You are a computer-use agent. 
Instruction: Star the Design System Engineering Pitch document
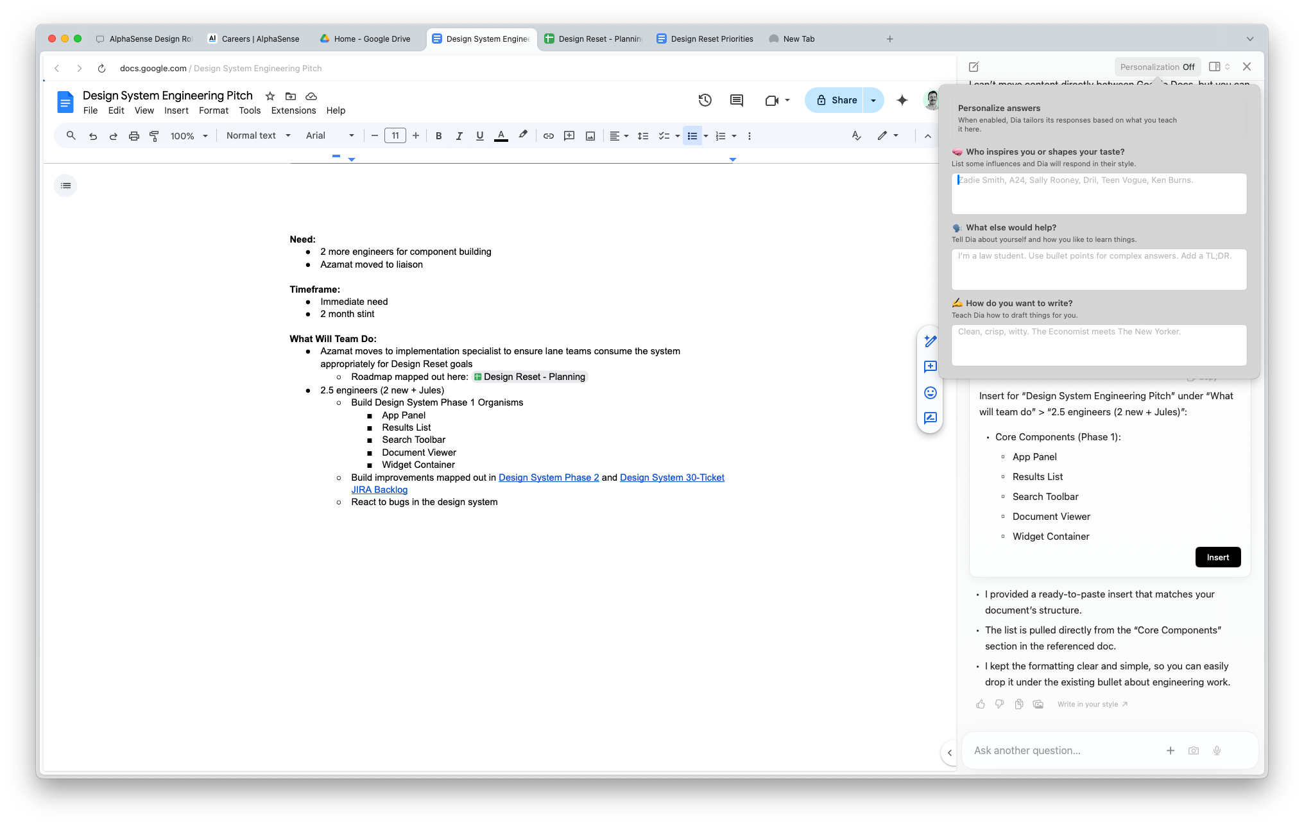click(270, 96)
